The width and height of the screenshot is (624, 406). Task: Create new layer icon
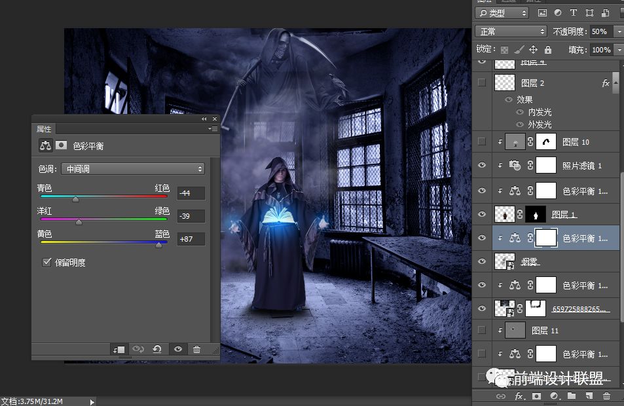click(589, 396)
